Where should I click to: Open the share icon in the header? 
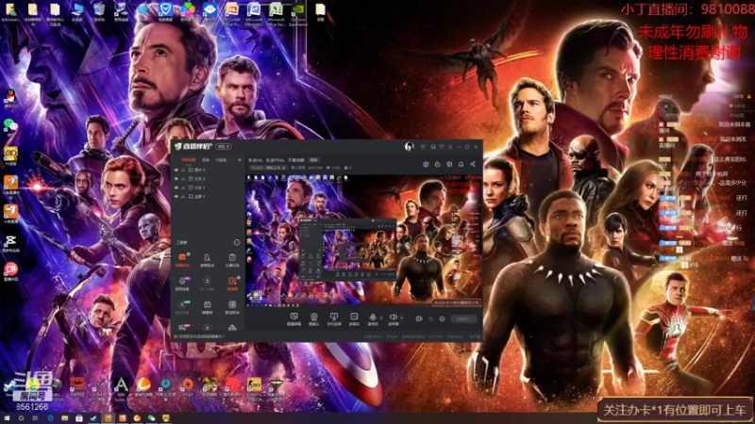coord(473,164)
